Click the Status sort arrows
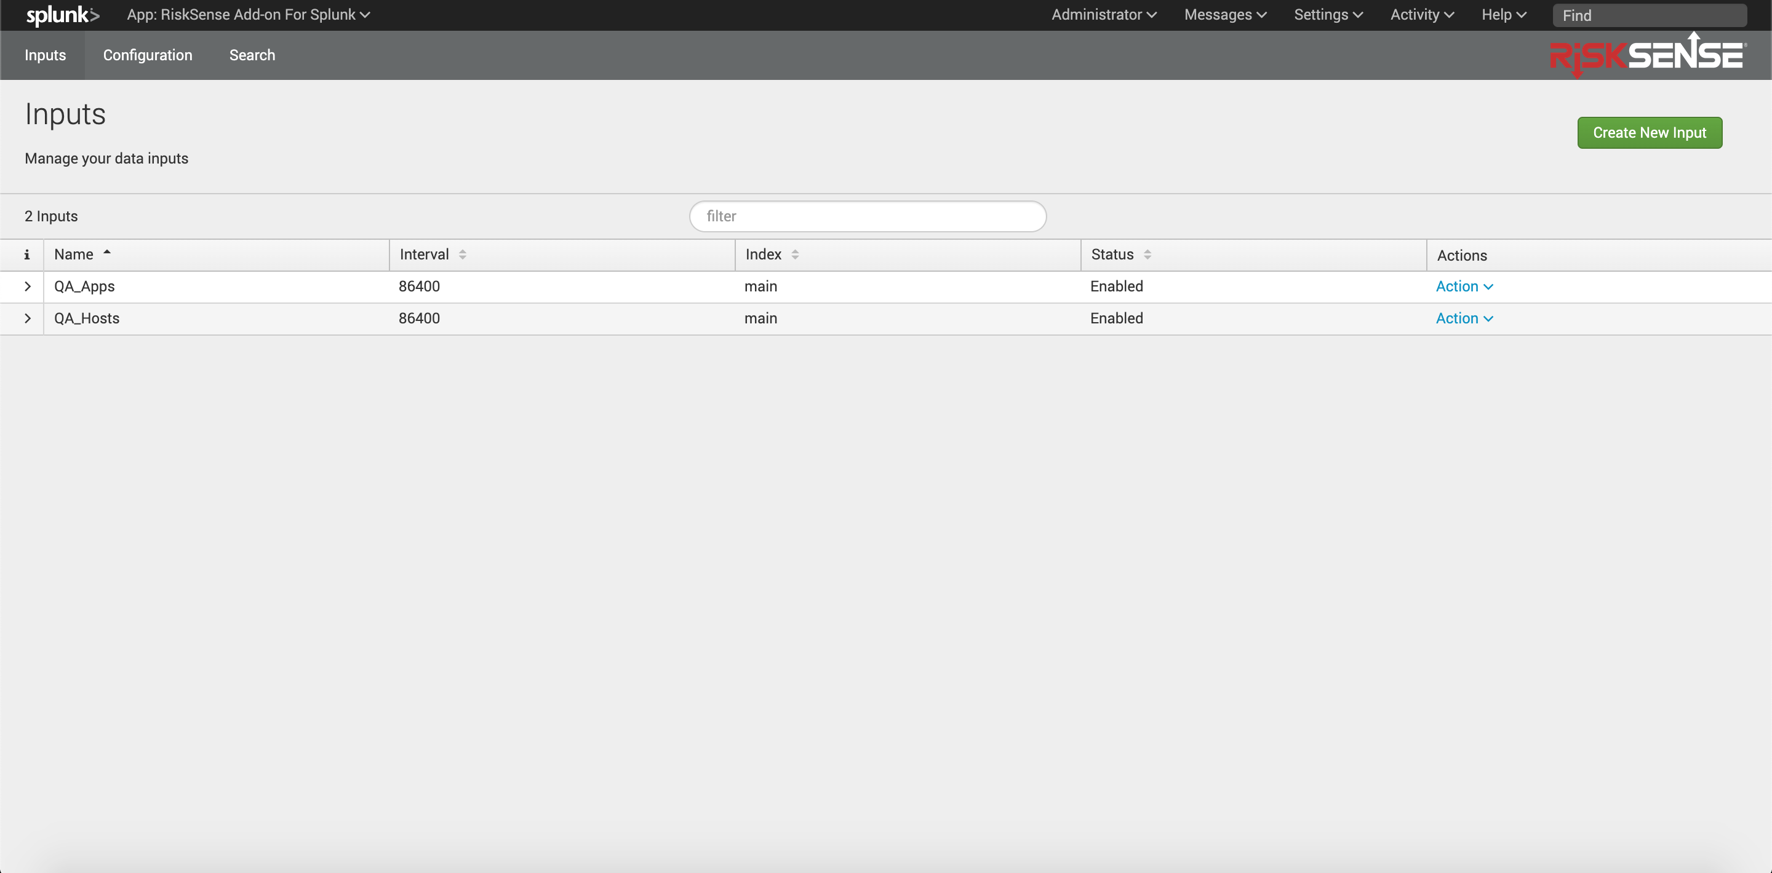 [x=1147, y=255]
